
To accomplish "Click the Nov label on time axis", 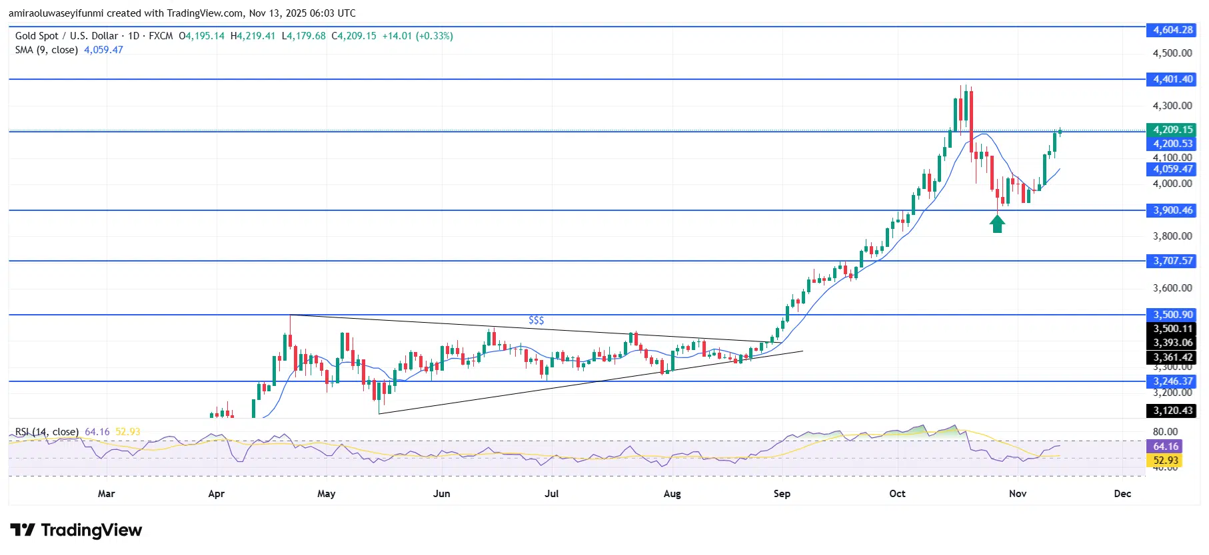I will pyautogui.click(x=1017, y=494).
